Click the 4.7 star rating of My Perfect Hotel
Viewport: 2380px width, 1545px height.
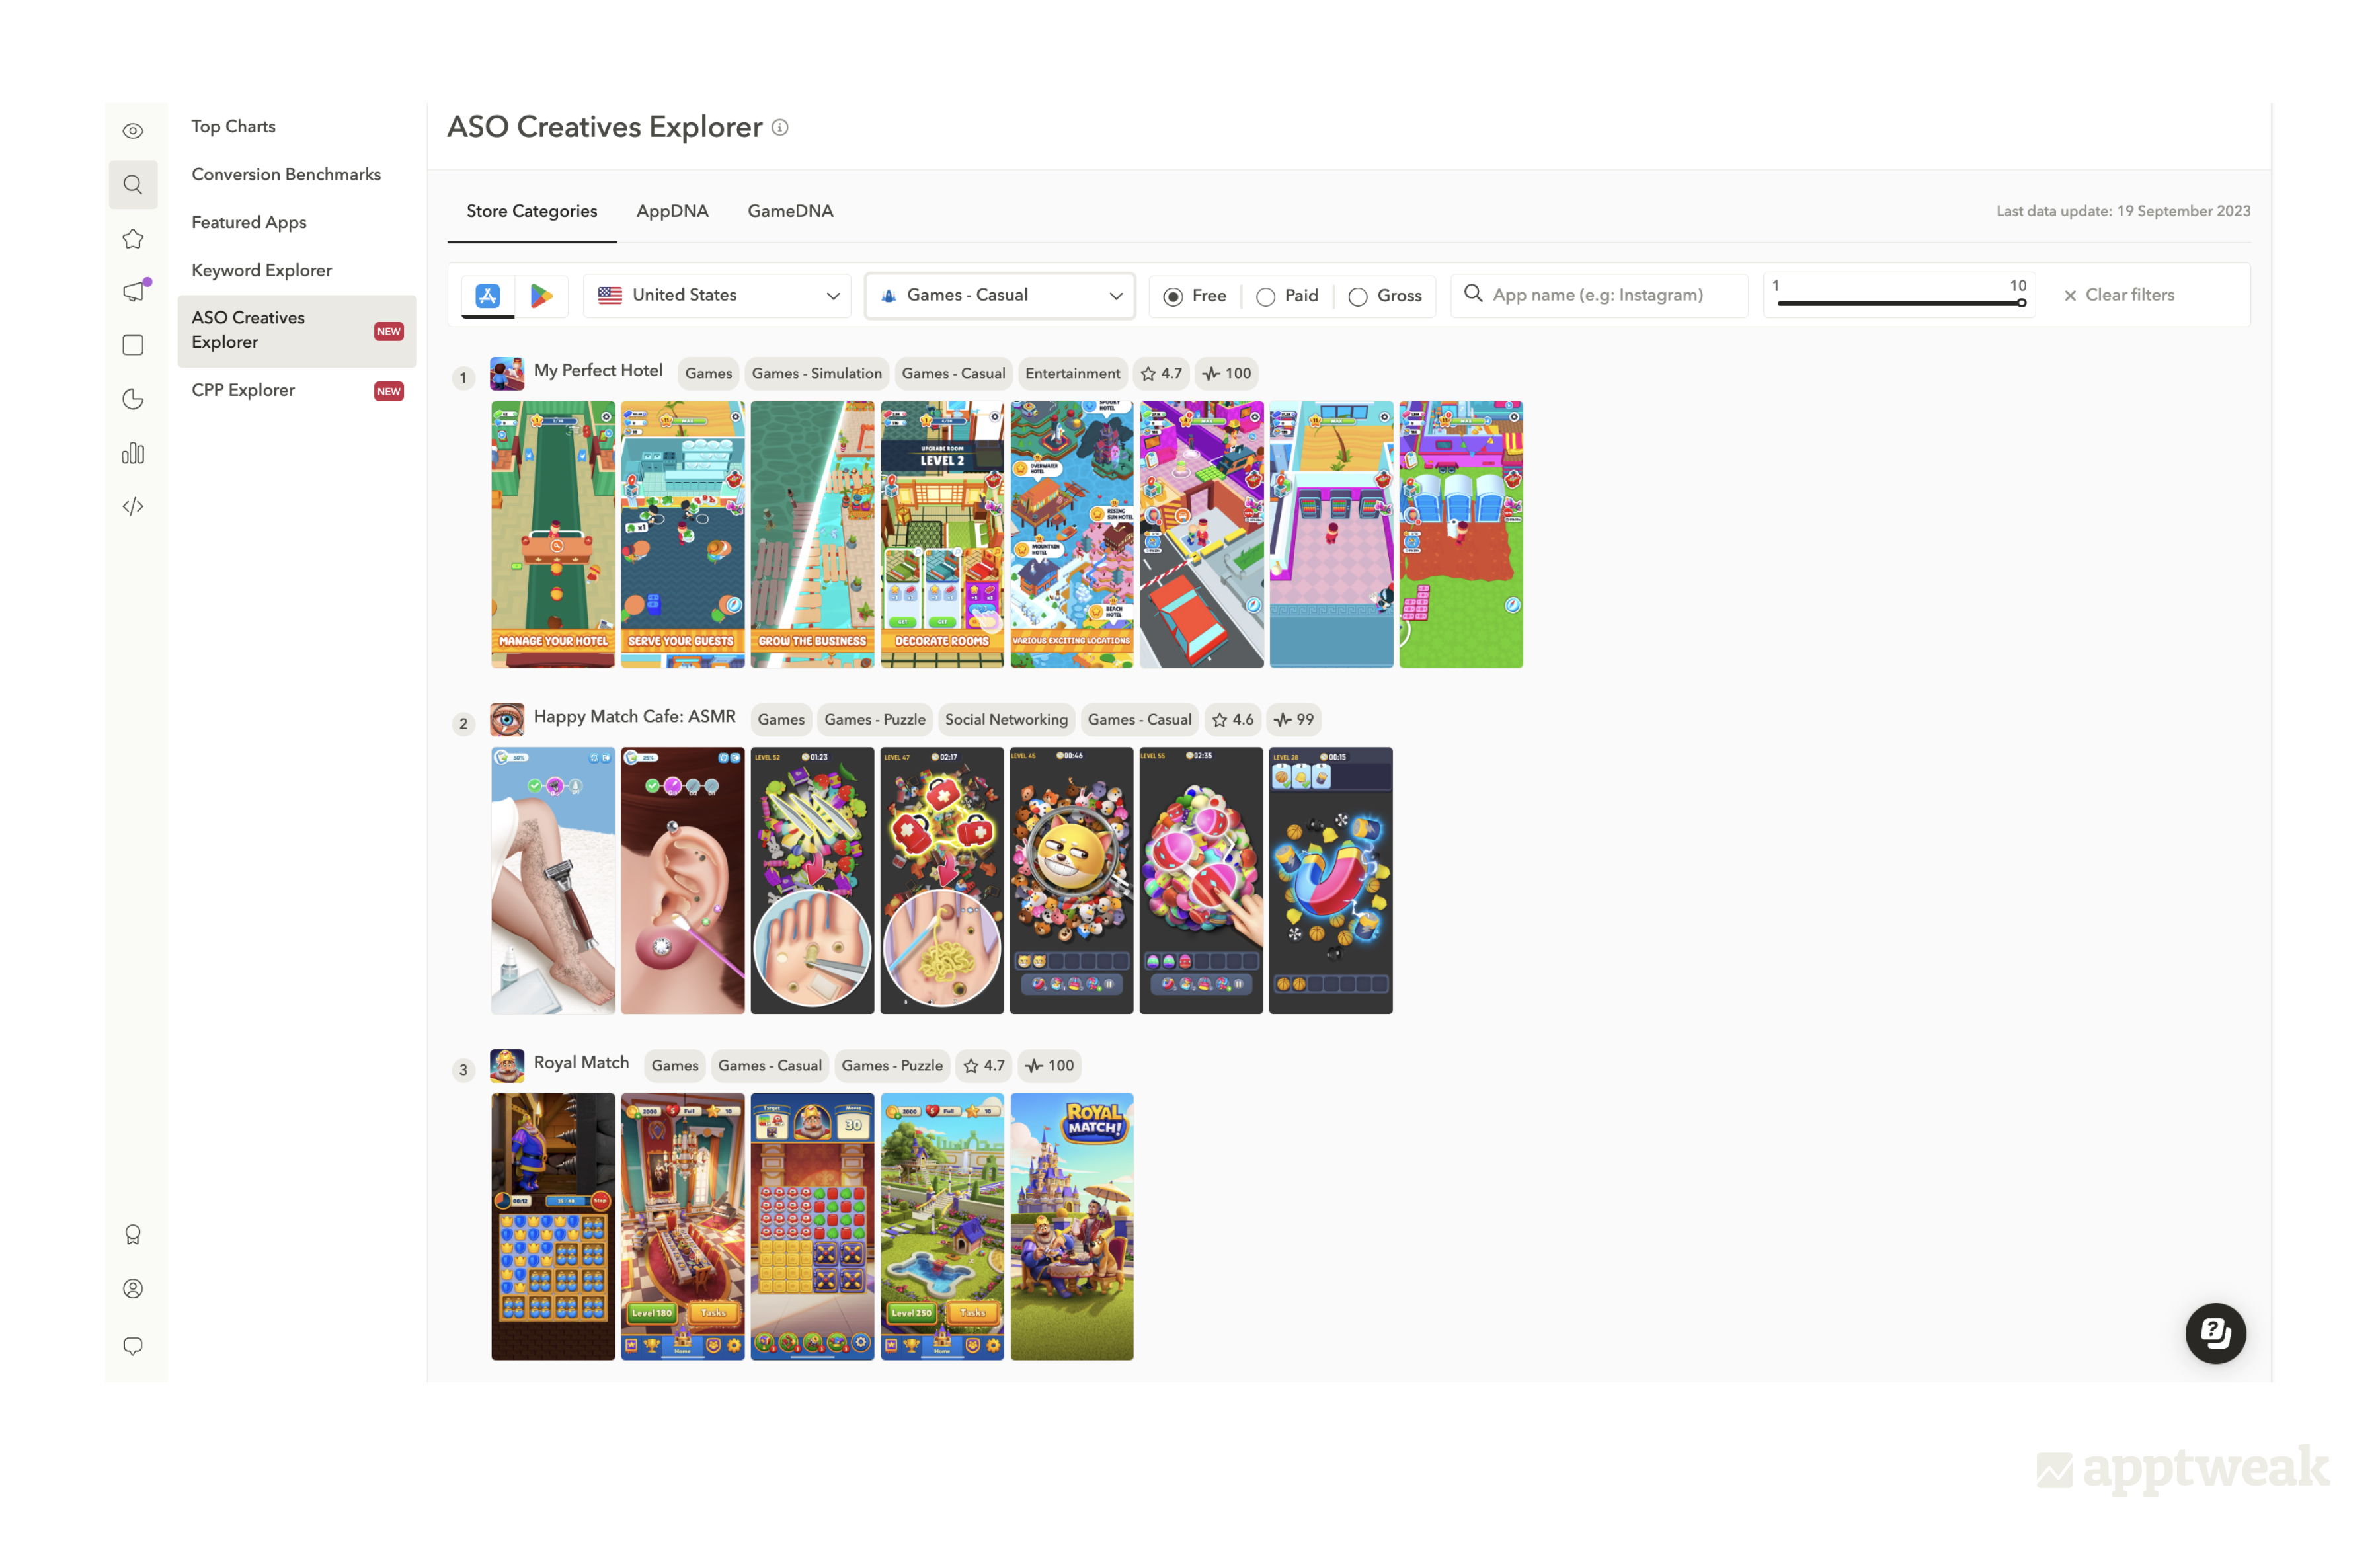point(1161,373)
